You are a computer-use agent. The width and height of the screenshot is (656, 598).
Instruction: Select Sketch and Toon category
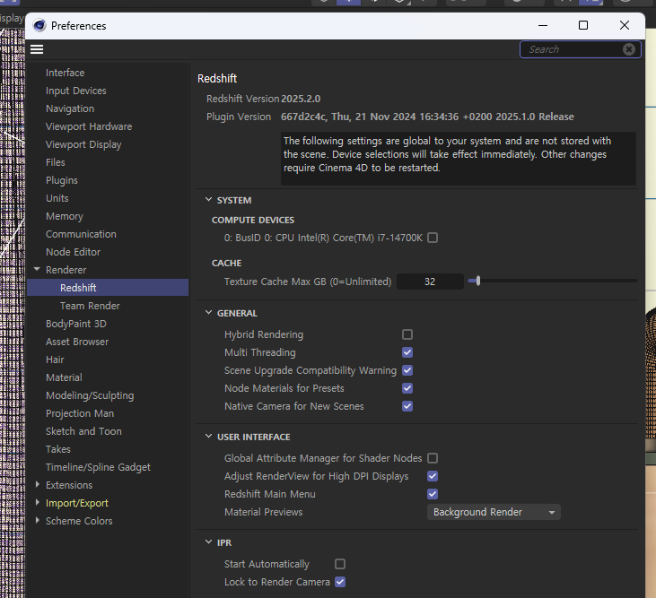coord(83,431)
